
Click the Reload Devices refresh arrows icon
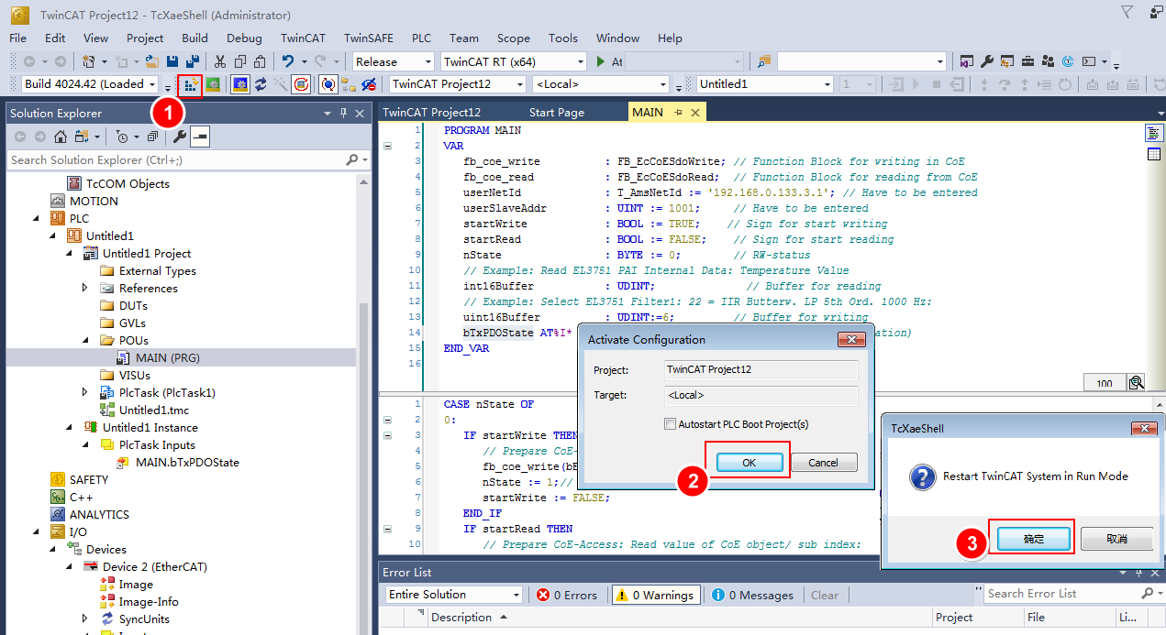[261, 84]
